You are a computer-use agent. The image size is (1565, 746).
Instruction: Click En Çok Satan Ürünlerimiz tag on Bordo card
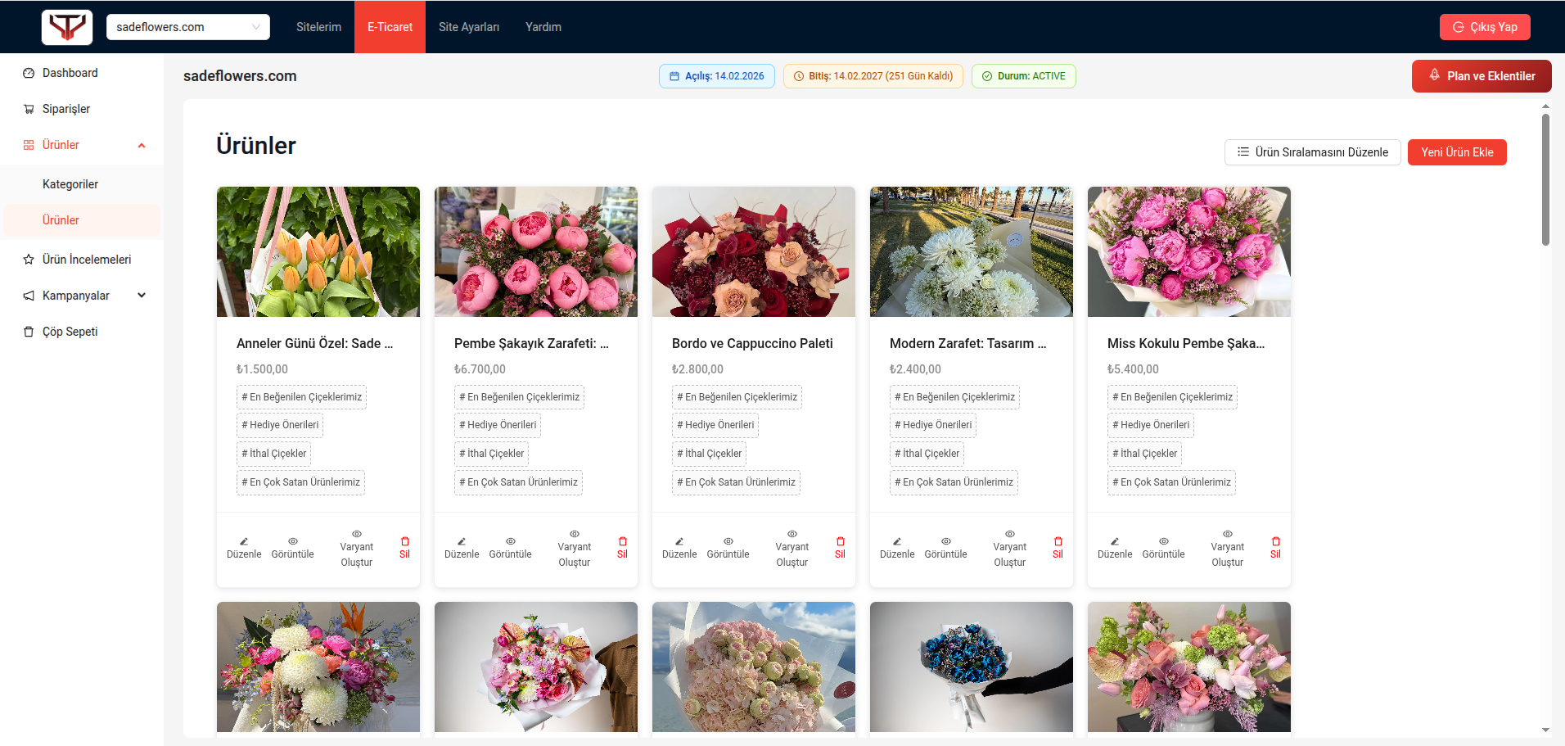736,482
